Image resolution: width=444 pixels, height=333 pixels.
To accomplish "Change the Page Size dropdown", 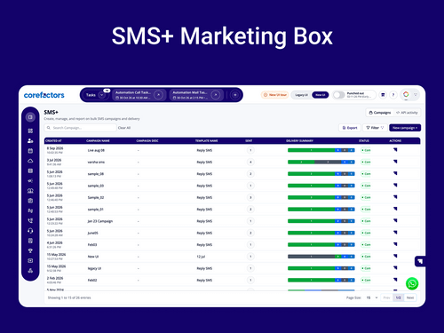I will (372, 297).
